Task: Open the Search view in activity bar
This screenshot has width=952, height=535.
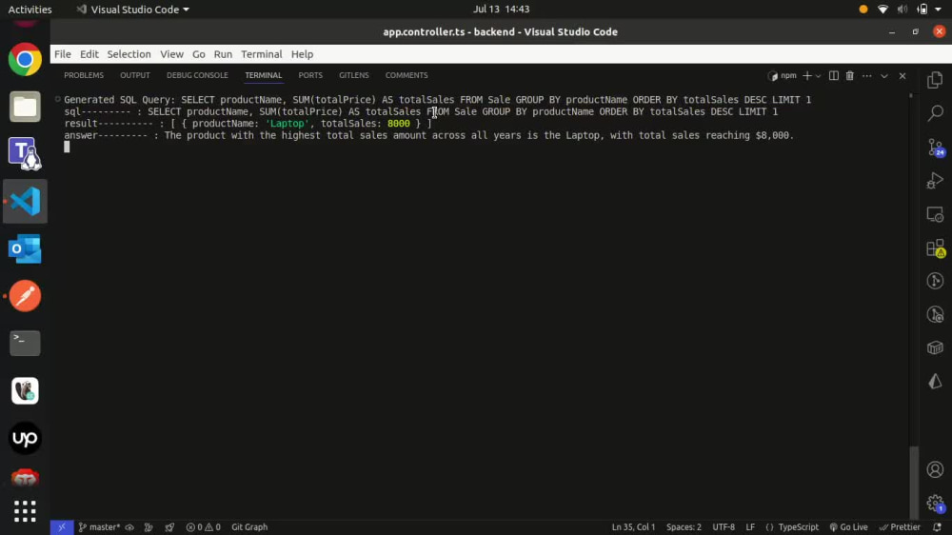Action: point(935,113)
